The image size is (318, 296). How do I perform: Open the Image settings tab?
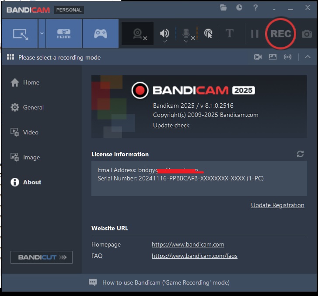pyautogui.click(x=25, y=157)
